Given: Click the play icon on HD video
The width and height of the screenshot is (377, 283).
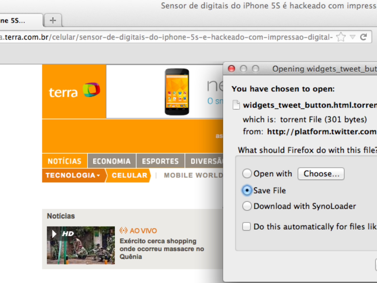Looking at the screenshot, I should click(x=54, y=234).
